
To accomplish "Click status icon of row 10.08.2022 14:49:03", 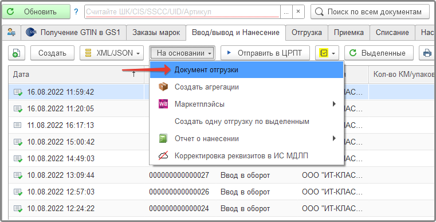I will tap(18, 159).
